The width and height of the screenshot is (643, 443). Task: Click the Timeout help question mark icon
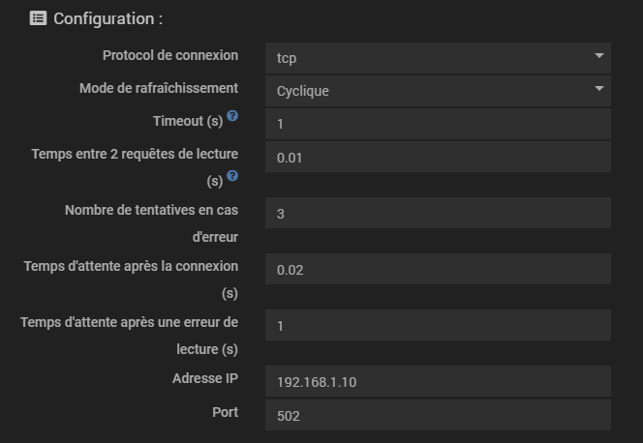(x=232, y=117)
